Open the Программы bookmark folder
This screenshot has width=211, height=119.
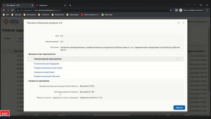click(73, 15)
